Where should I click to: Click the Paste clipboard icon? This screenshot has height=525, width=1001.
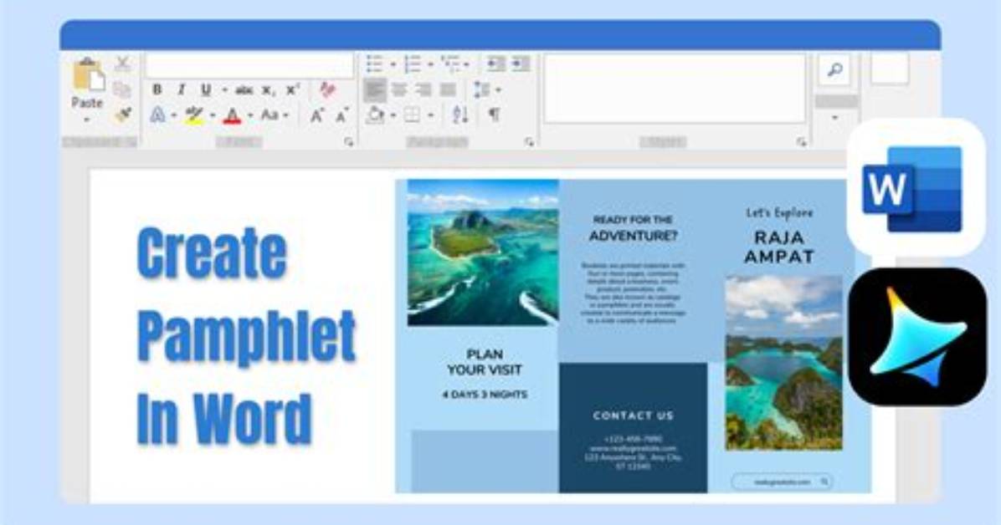pos(88,74)
